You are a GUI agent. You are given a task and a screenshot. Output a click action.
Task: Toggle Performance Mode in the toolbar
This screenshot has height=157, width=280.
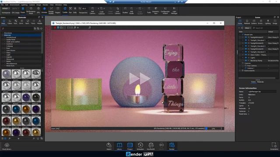point(31,10)
